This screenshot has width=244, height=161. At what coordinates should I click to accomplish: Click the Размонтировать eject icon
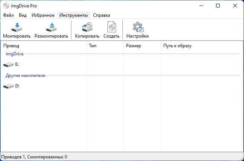(51, 28)
